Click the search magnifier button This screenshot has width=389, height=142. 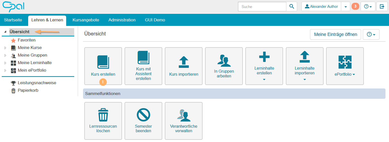(292, 7)
